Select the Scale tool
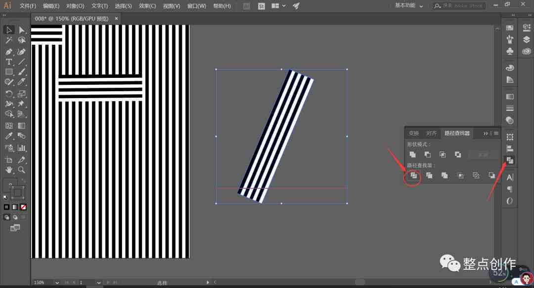This screenshot has height=288, width=534. click(x=22, y=93)
